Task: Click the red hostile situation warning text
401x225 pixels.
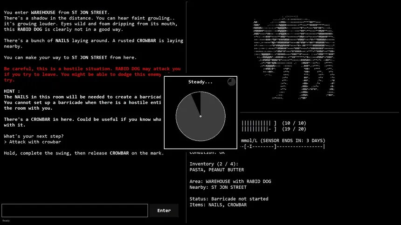Action: (92, 74)
